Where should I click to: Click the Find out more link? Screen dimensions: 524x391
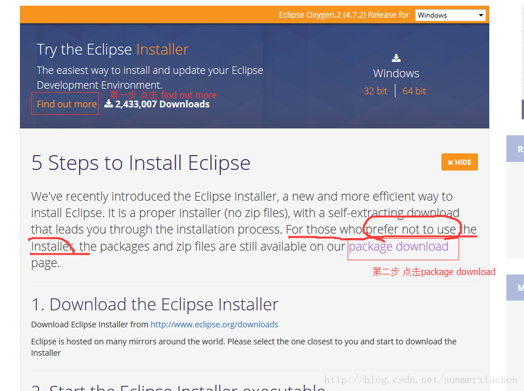[67, 104]
